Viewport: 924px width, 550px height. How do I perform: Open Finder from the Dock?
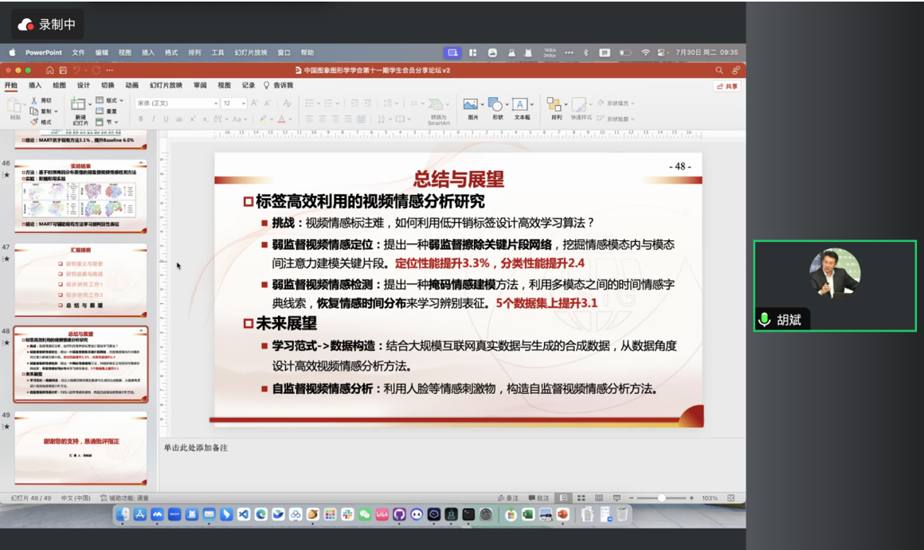coord(123,515)
